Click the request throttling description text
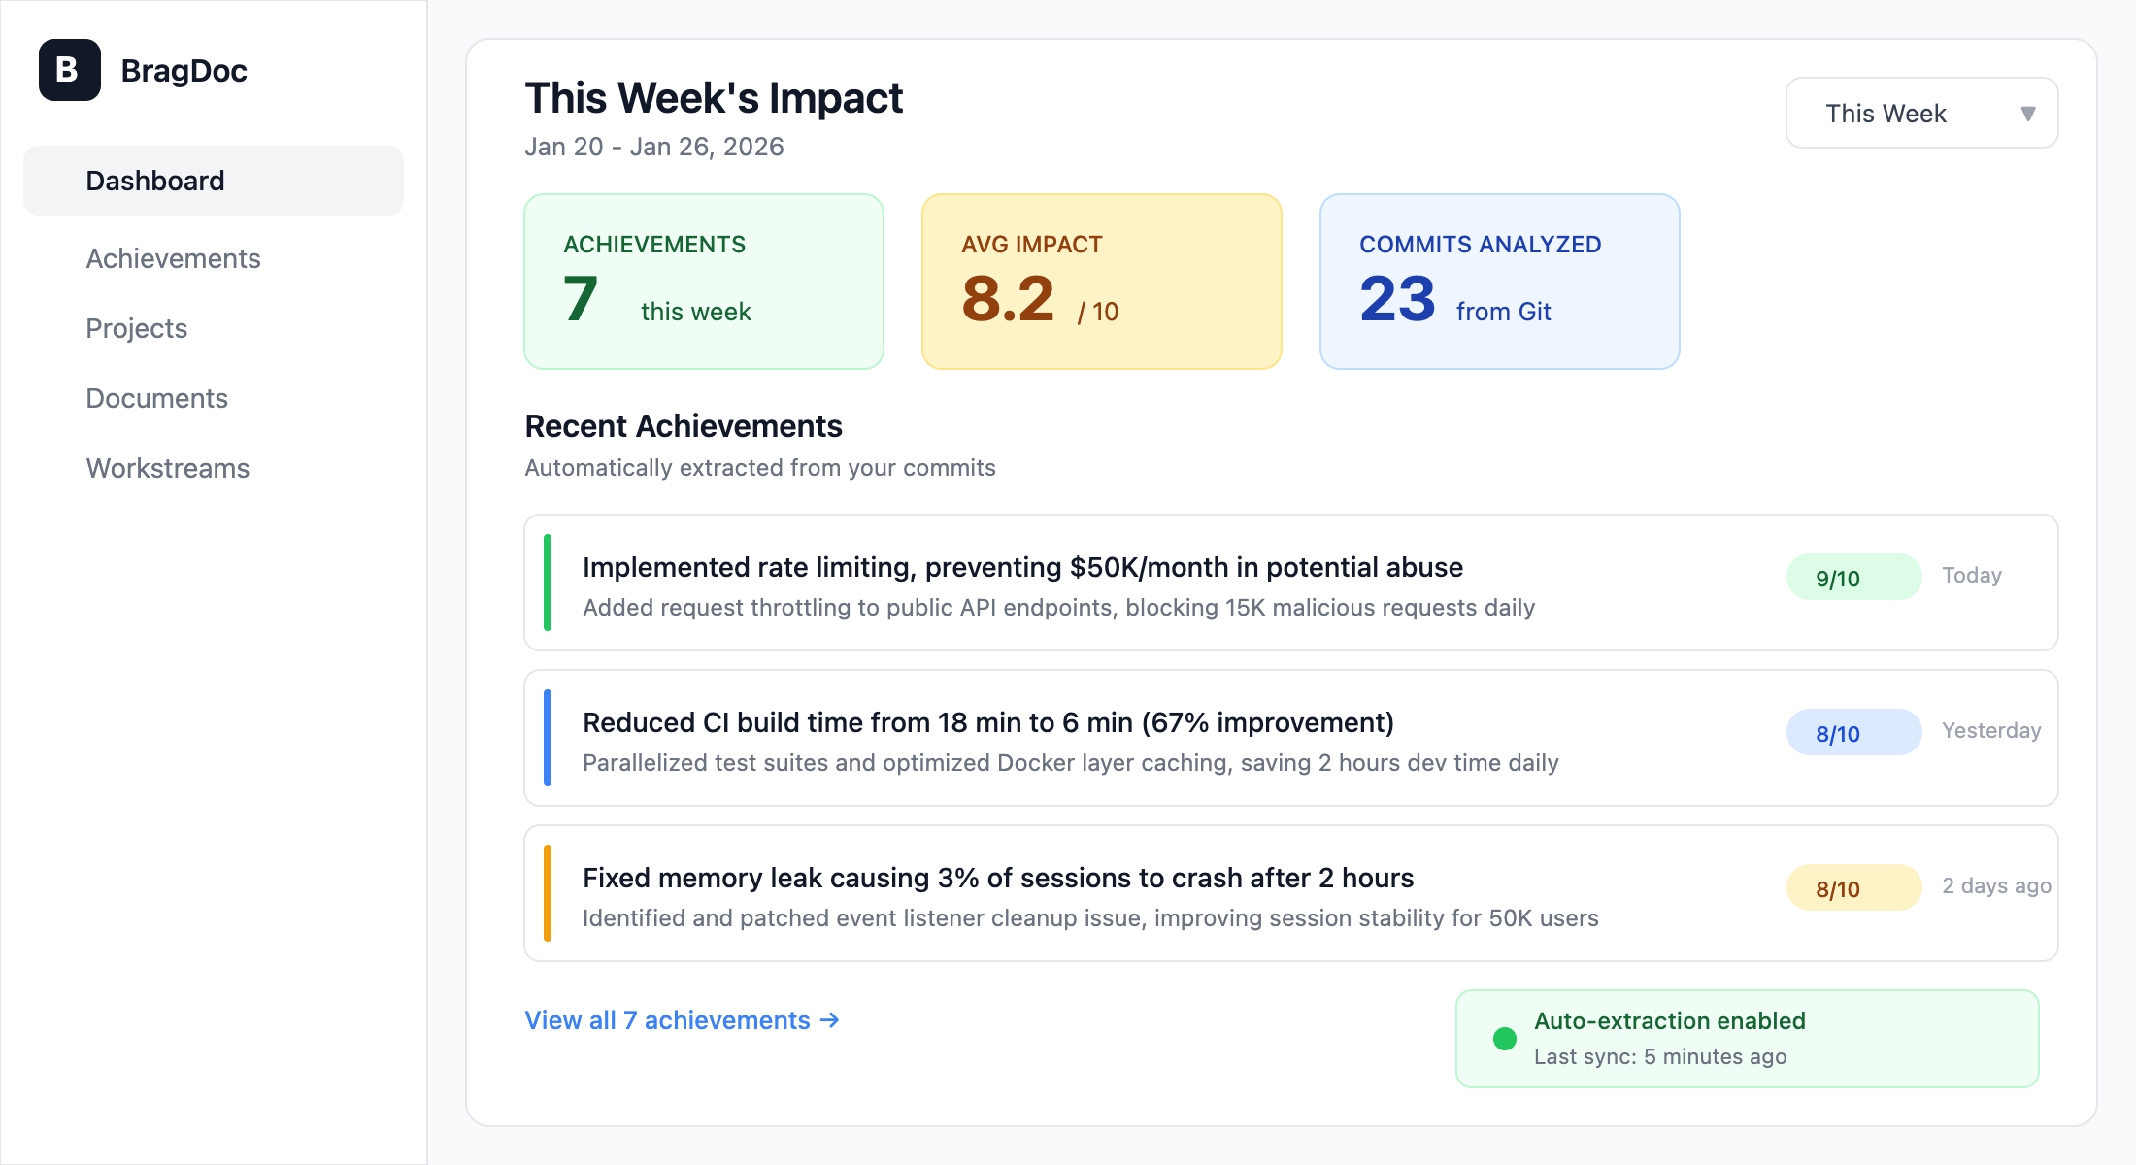The height and width of the screenshot is (1165, 2136). tap(1058, 608)
